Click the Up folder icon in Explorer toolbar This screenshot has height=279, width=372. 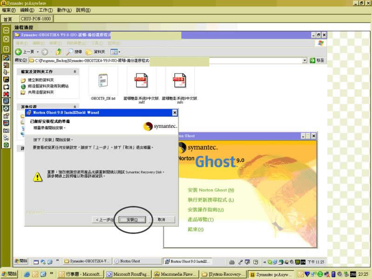(x=59, y=52)
